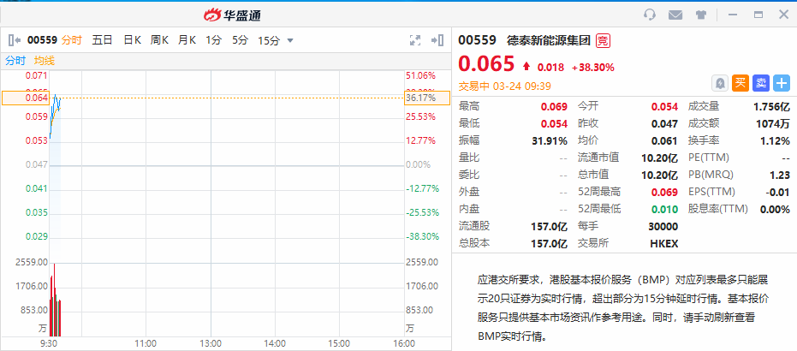
Task: Click the intraday price line on chart
Action: 55,115
